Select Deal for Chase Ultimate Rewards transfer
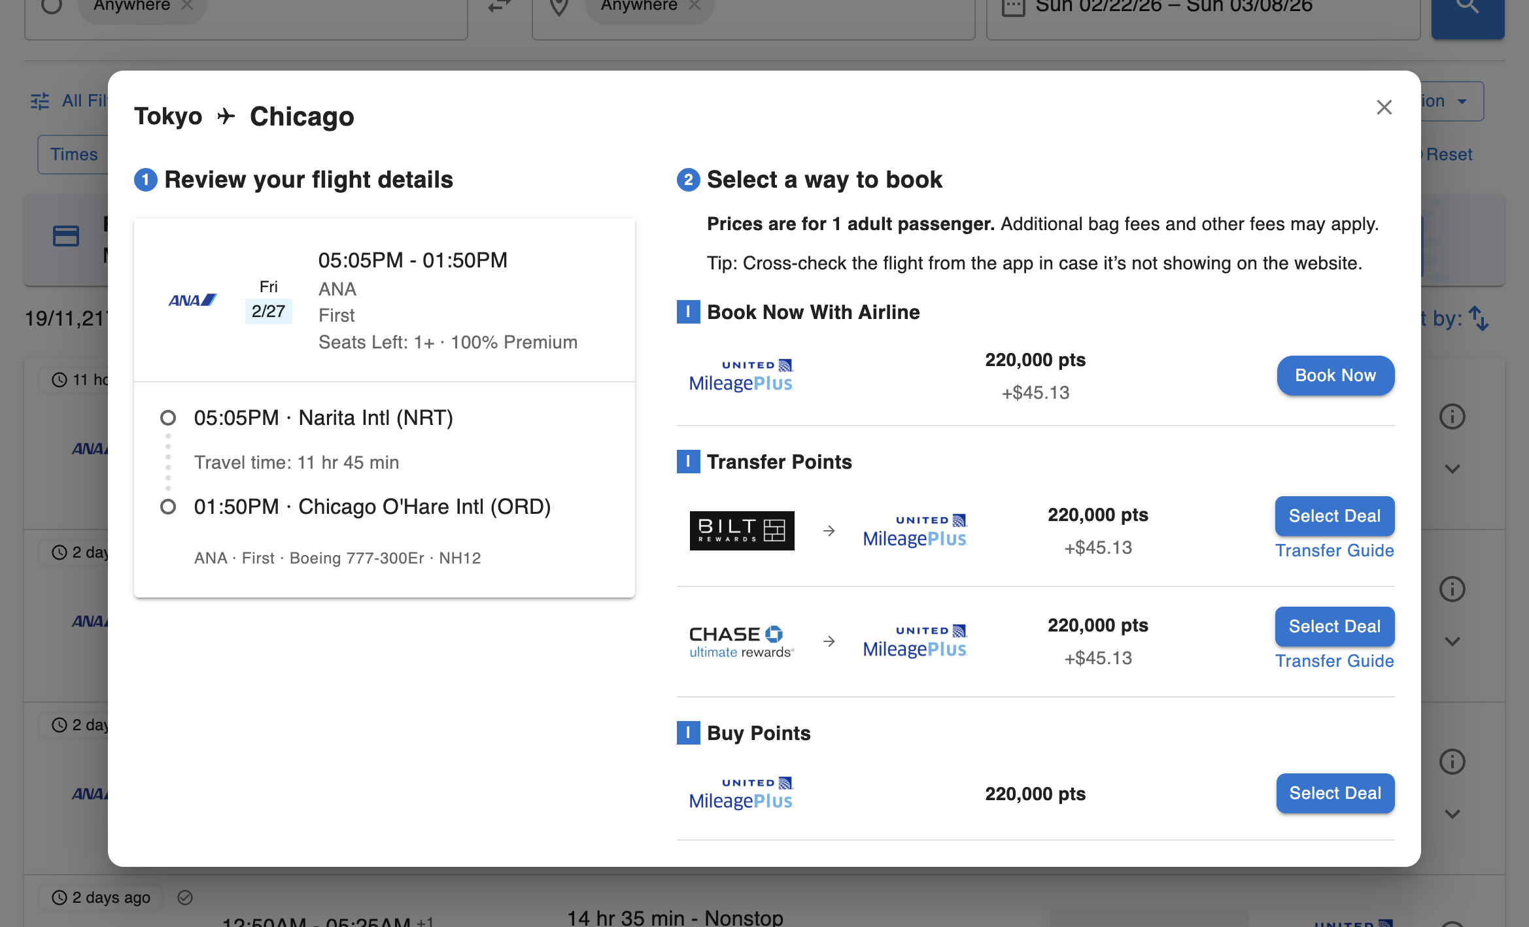Image resolution: width=1529 pixels, height=927 pixels. [x=1334, y=626]
